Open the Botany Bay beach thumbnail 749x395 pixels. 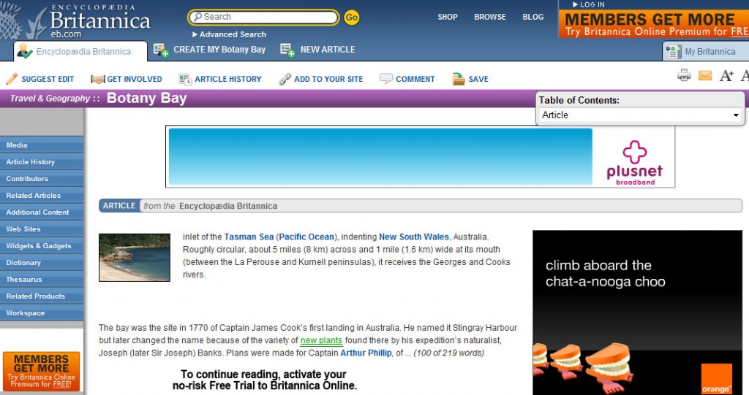coord(135,257)
